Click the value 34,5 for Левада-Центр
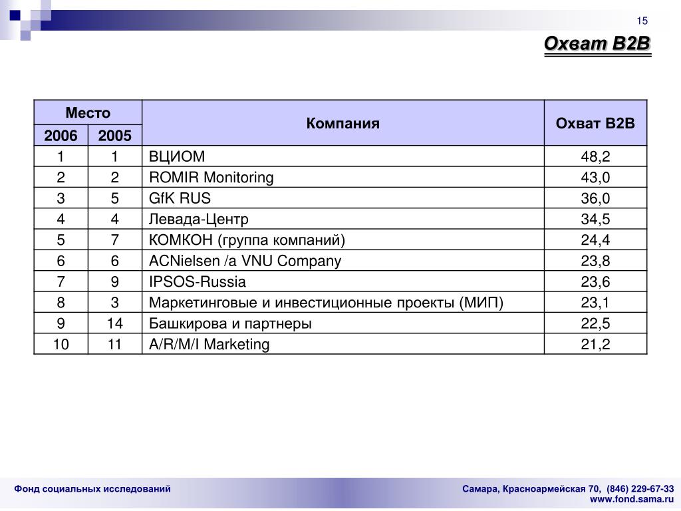 (x=595, y=219)
